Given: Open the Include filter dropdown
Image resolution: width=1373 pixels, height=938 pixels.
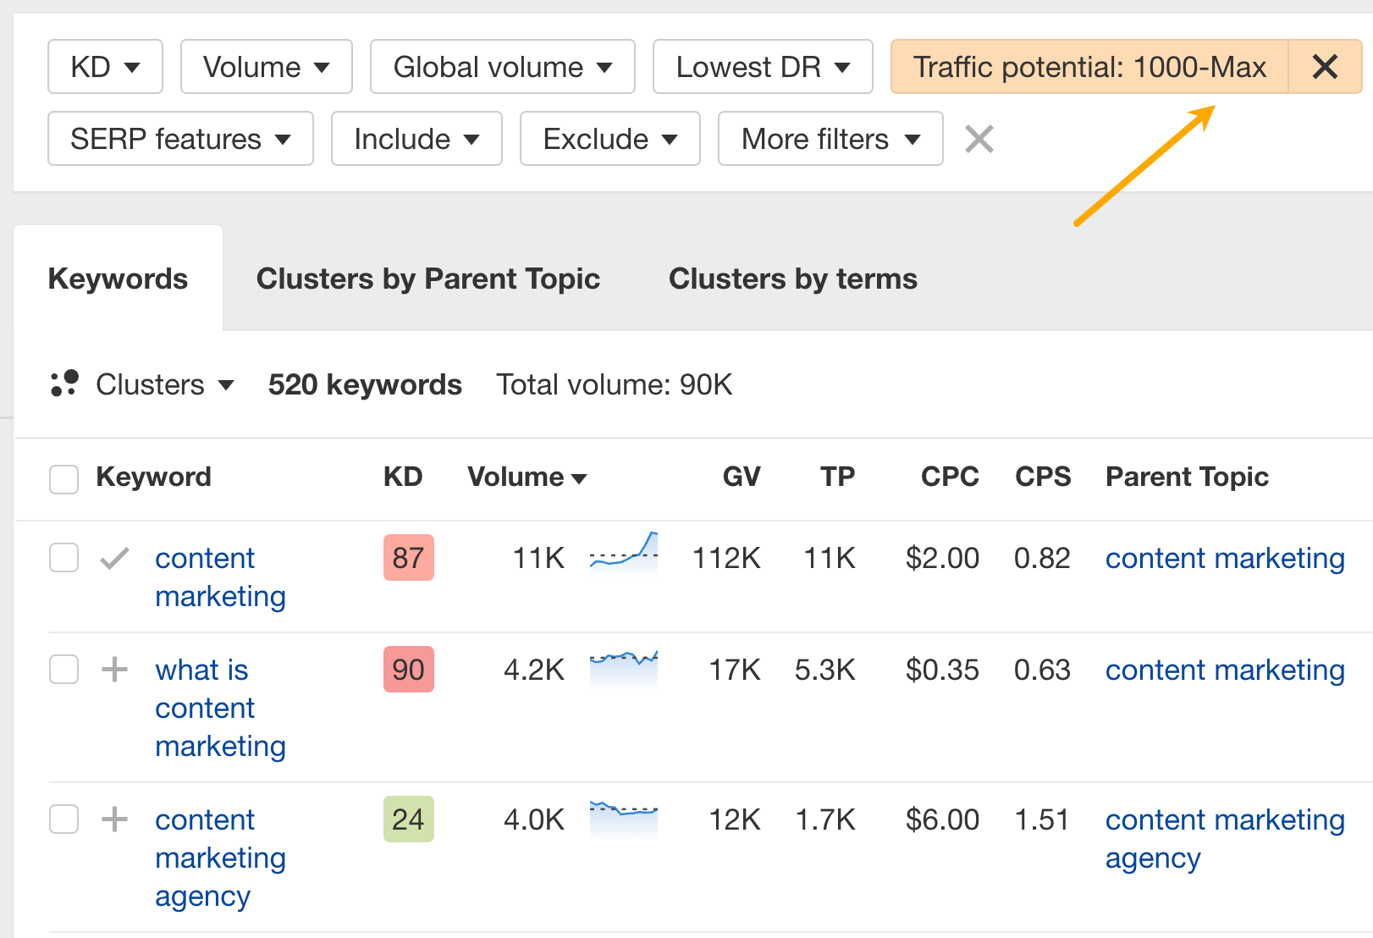Looking at the screenshot, I should point(416,138).
